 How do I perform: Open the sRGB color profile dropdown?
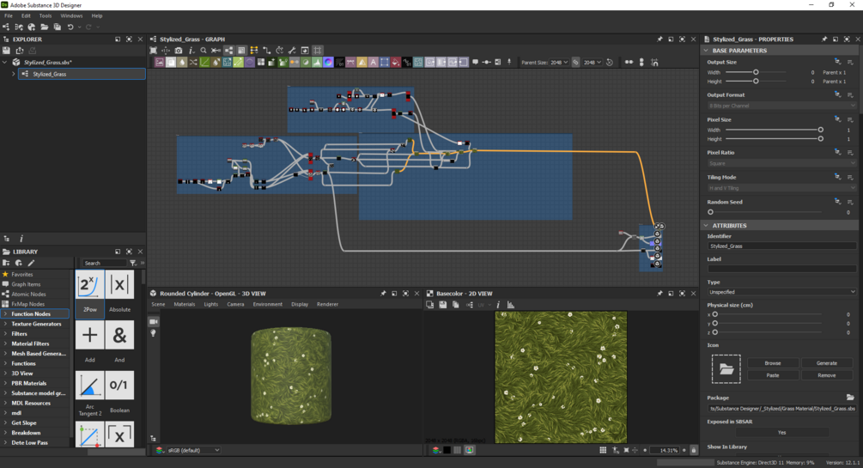[x=192, y=450]
